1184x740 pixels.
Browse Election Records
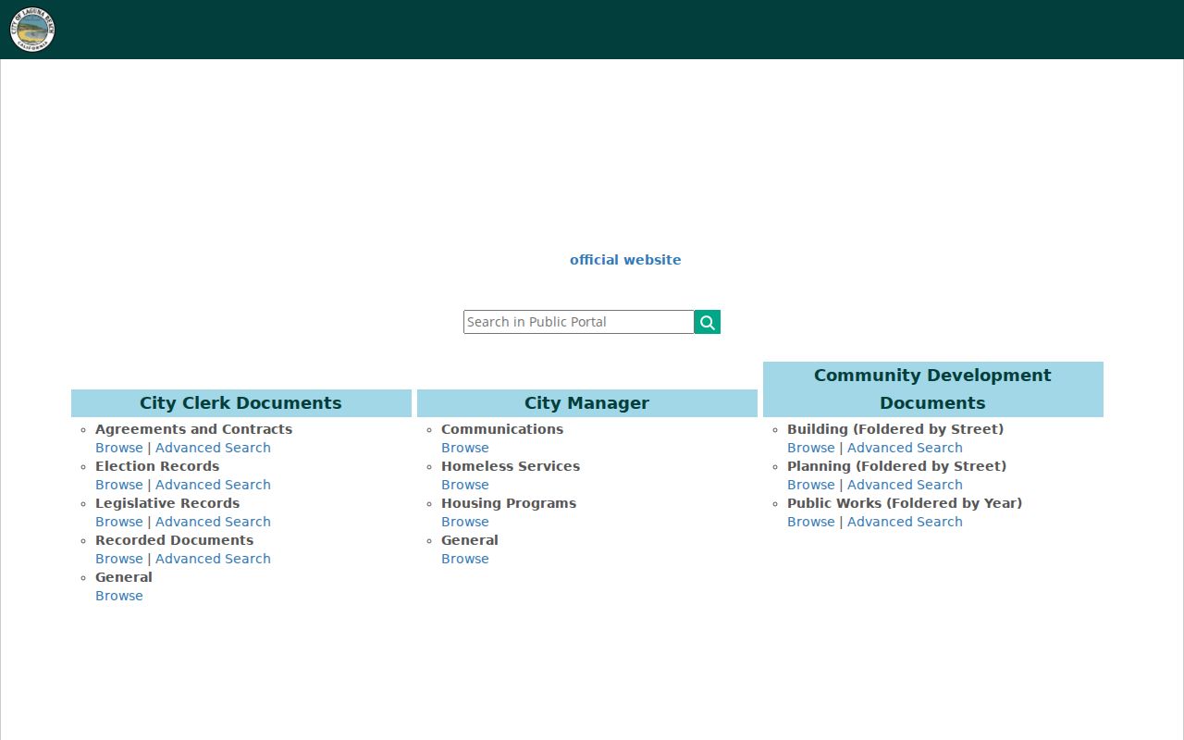point(119,485)
